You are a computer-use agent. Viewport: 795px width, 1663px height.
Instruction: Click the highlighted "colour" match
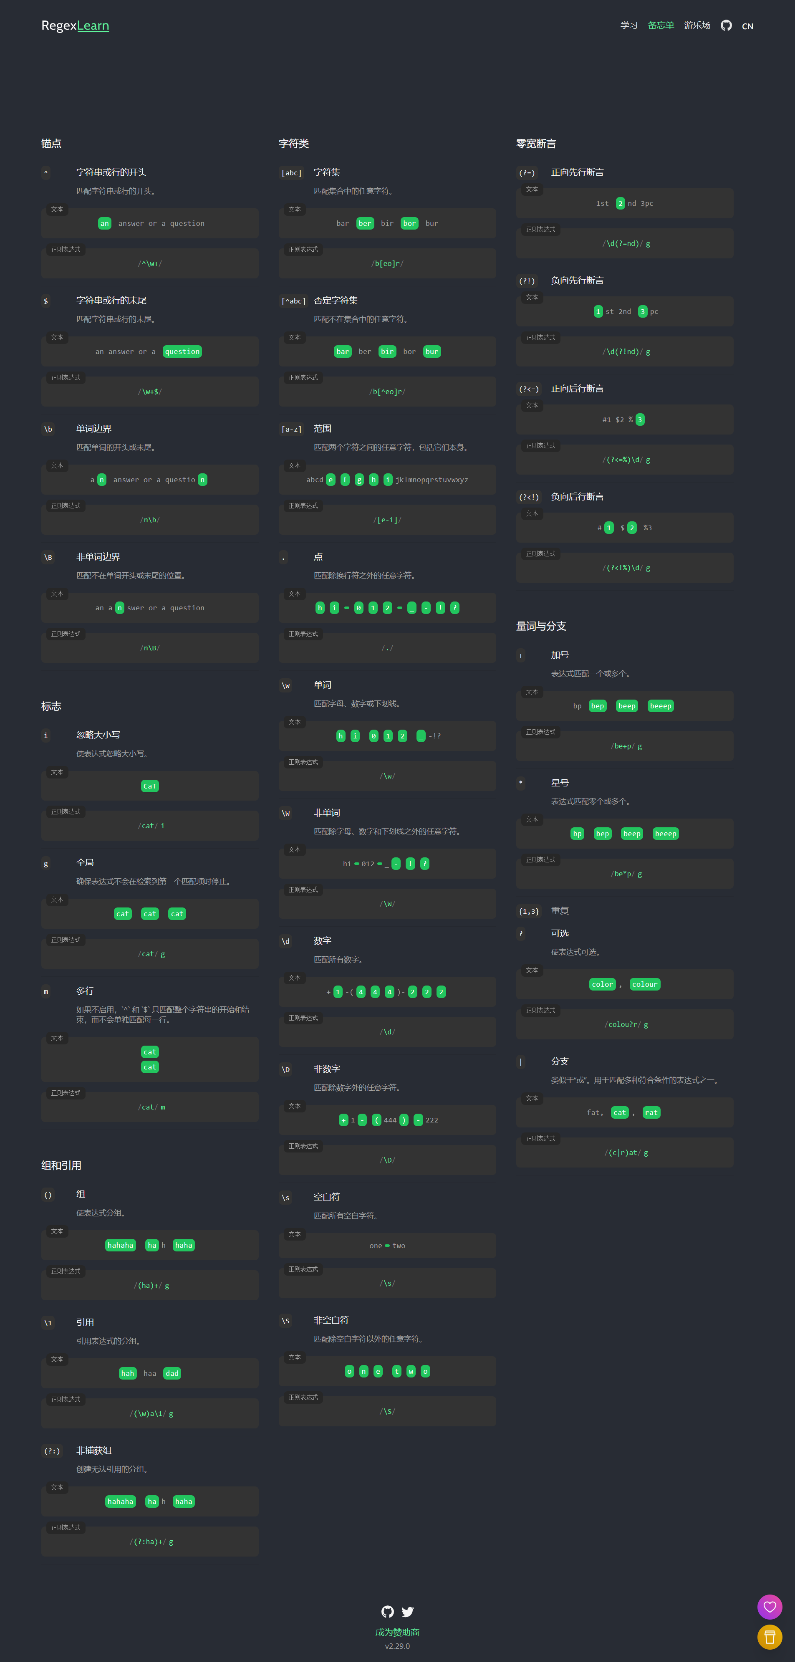(645, 985)
